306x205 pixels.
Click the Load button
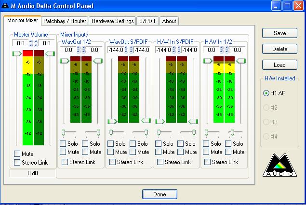[279, 64]
